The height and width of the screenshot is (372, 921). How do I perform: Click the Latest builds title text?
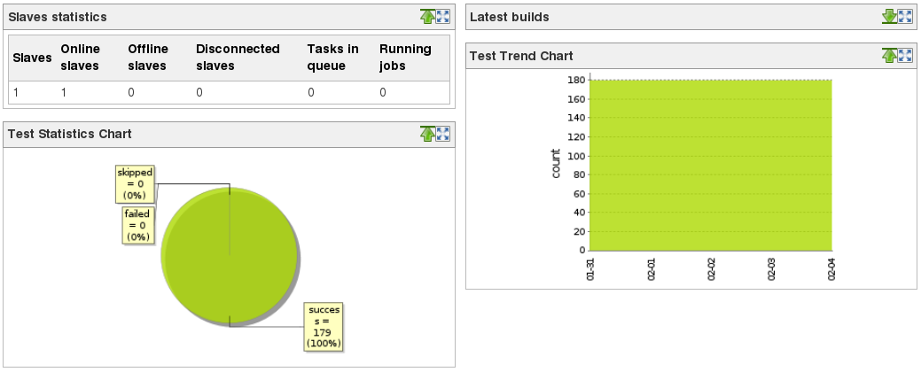click(509, 17)
